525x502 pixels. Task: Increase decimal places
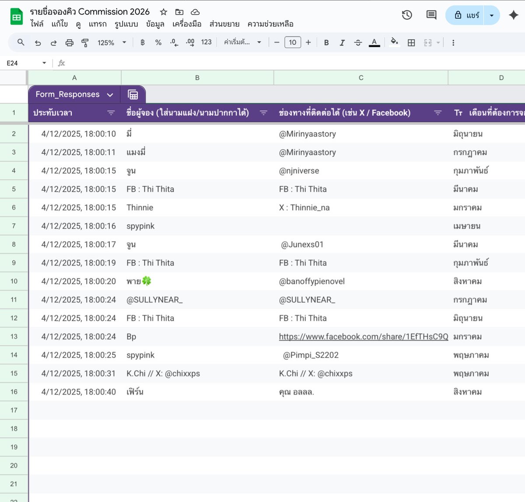point(190,42)
